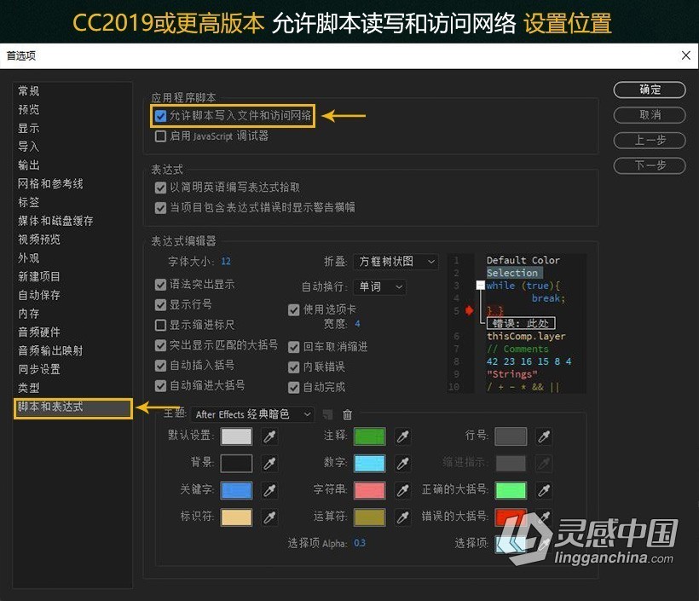Viewport: 699px width, 601px height.
Task: Open 自动保存 preferences category
Action: [x=39, y=295]
